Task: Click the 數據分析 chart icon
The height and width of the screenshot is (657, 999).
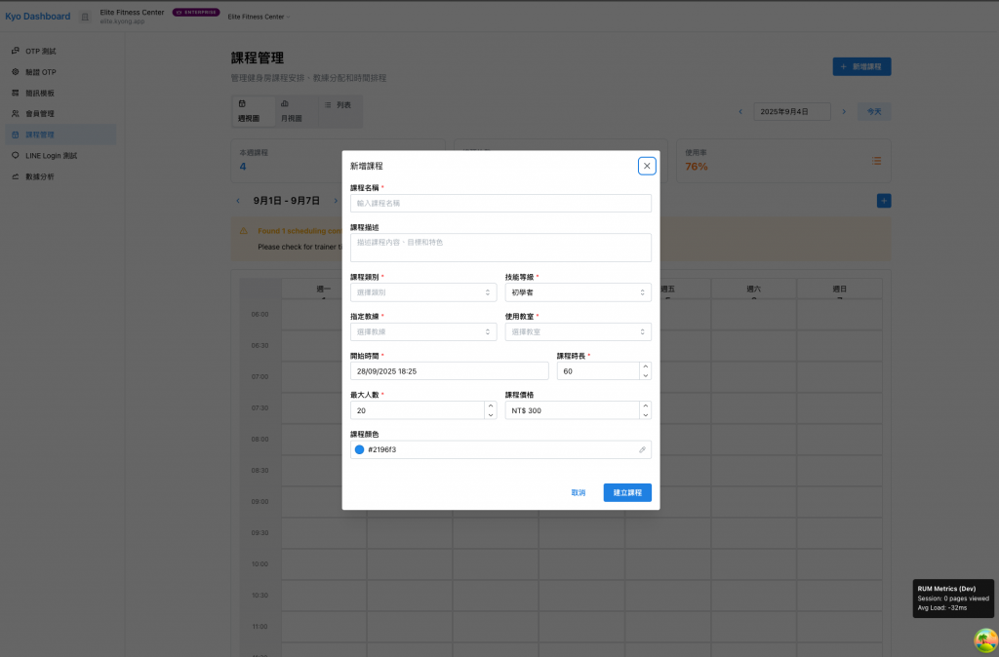Action: 16,176
